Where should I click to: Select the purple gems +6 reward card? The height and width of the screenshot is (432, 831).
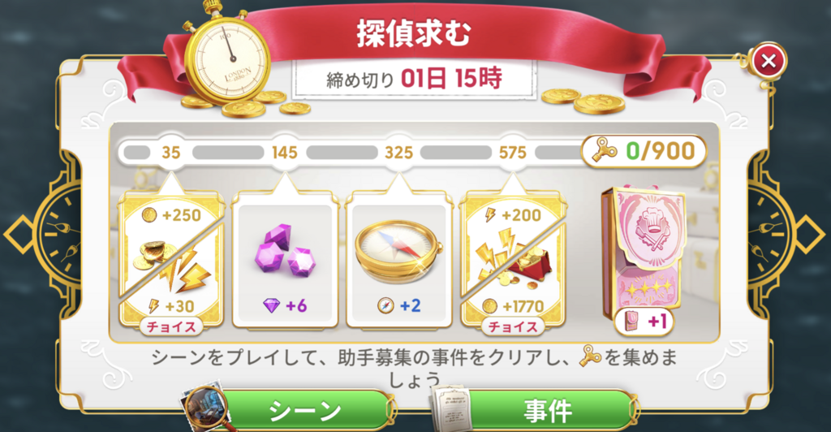[285, 260]
